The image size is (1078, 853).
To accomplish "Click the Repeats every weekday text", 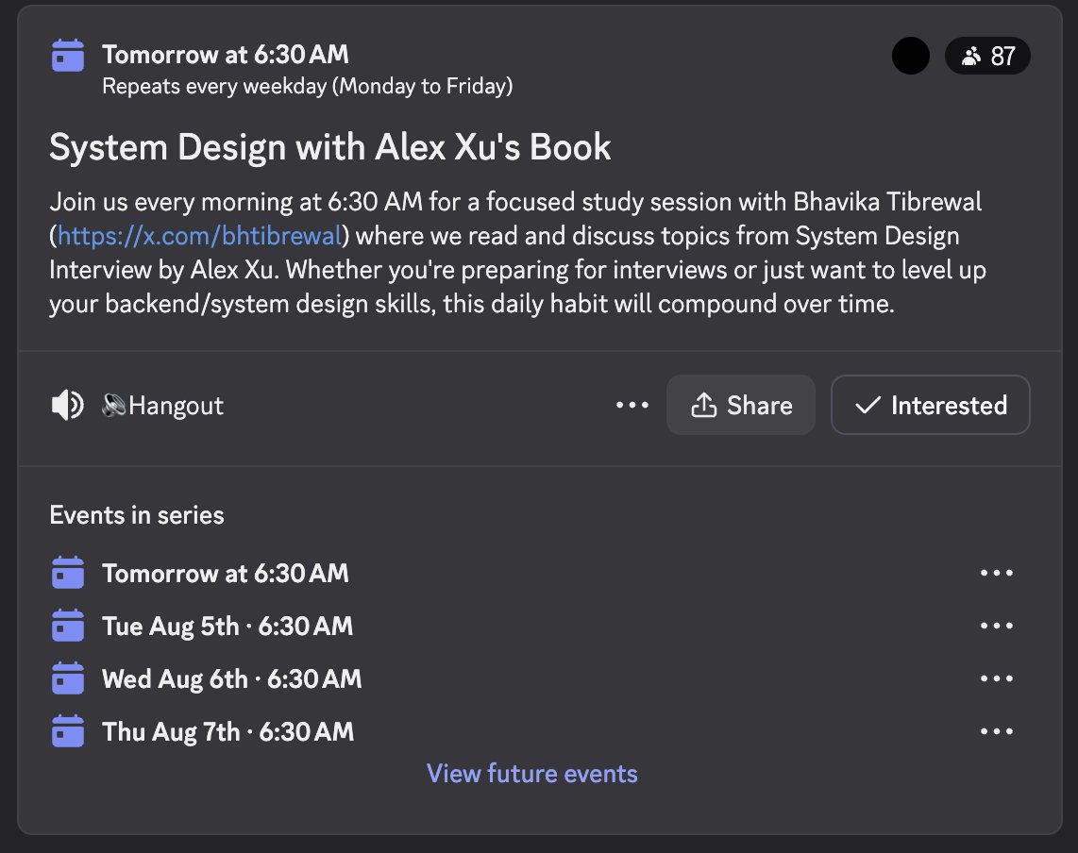I will pyautogui.click(x=308, y=87).
